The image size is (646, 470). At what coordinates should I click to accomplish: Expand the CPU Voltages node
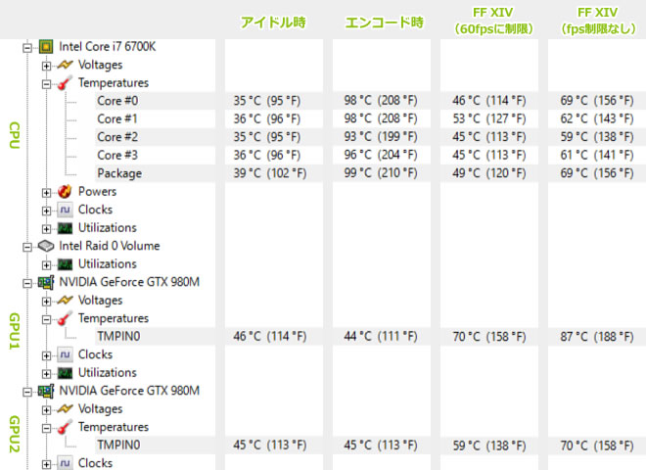coord(46,66)
